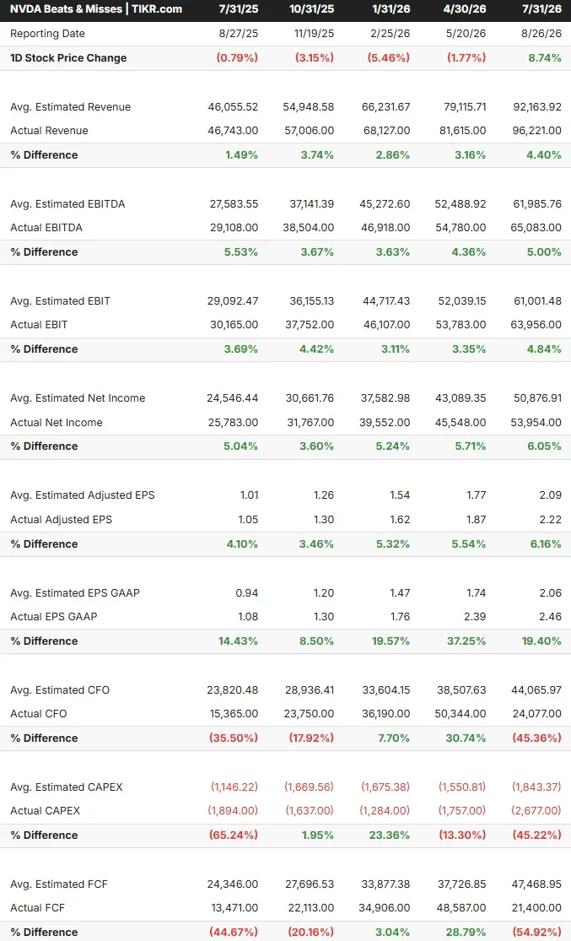Click the Actual FCF row label
Image resolution: width=571 pixels, height=941 pixels.
pyautogui.click(x=37, y=908)
